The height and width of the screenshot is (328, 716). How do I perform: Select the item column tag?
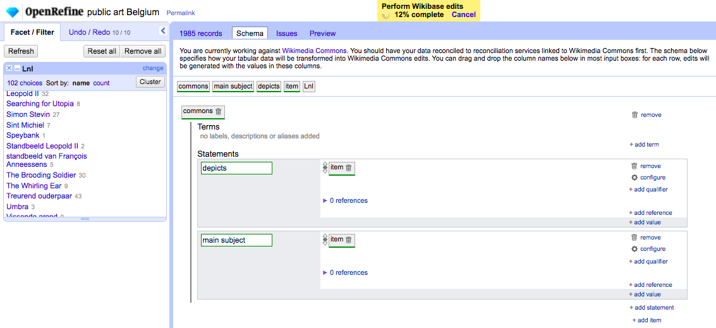click(x=292, y=87)
